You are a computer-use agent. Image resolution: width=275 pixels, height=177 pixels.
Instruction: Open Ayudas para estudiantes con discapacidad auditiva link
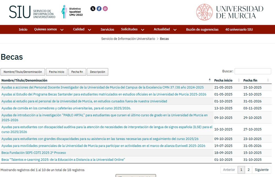coord(107,129)
